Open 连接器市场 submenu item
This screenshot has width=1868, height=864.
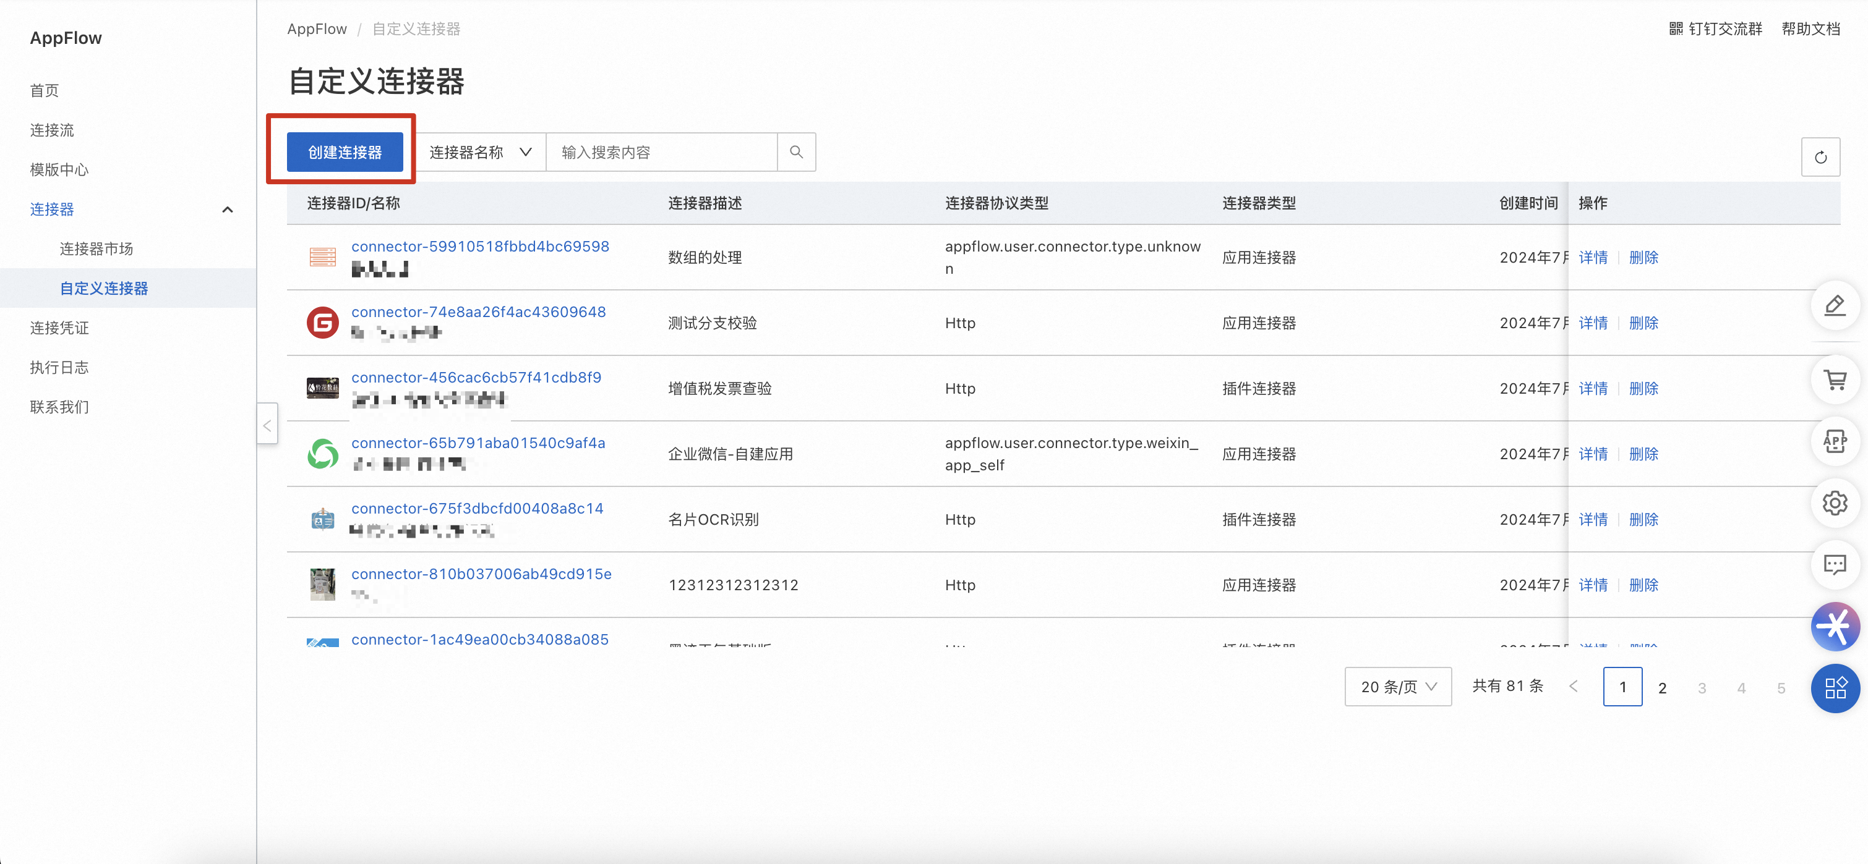tap(96, 248)
